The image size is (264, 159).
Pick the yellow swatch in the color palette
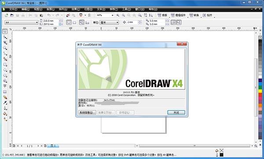coord(260,91)
